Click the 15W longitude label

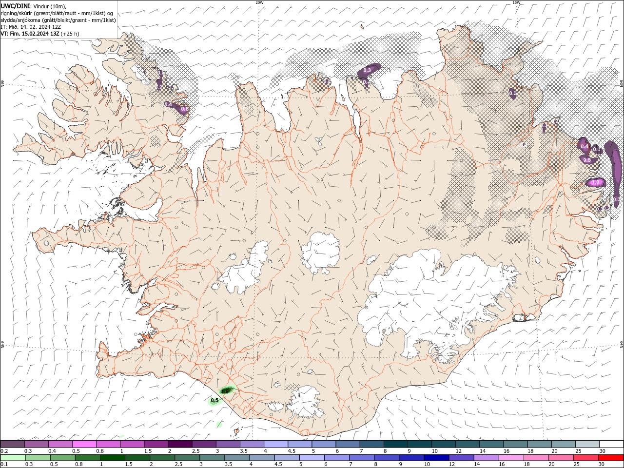pyautogui.click(x=516, y=2)
